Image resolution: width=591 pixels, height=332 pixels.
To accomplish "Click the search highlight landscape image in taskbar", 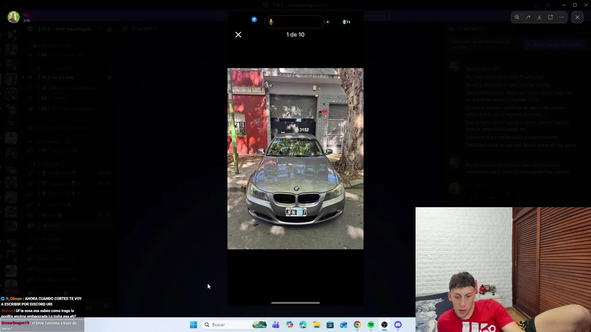I will click(x=259, y=325).
